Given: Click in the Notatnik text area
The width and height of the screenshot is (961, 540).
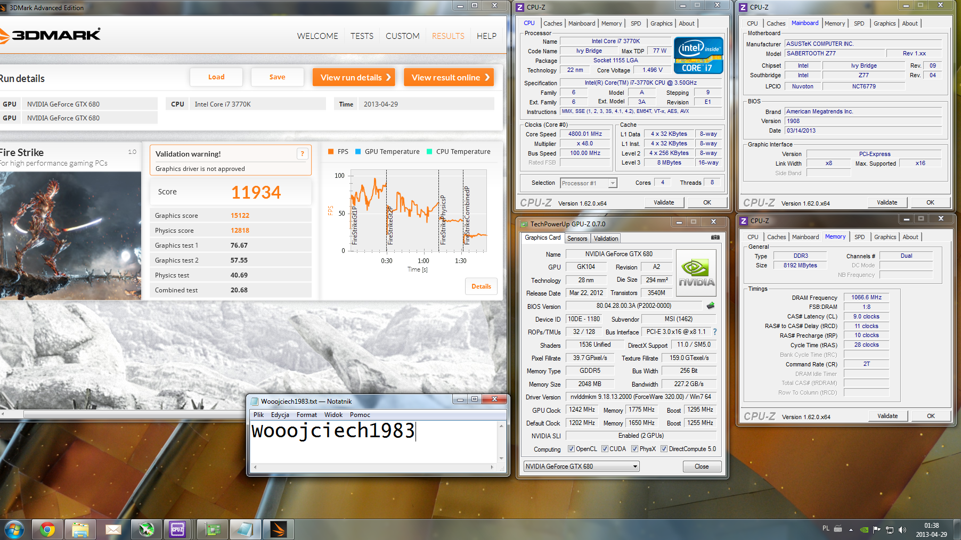Looking at the screenshot, I should pos(374,441).
